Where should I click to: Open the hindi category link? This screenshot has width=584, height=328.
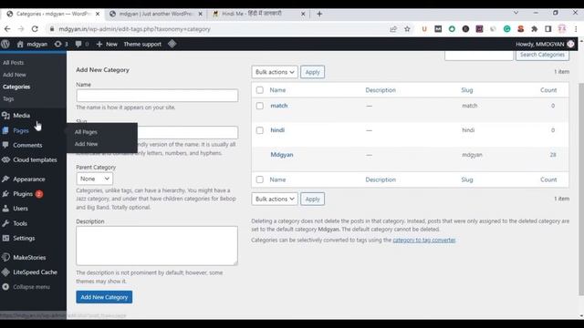coord(277,130)
